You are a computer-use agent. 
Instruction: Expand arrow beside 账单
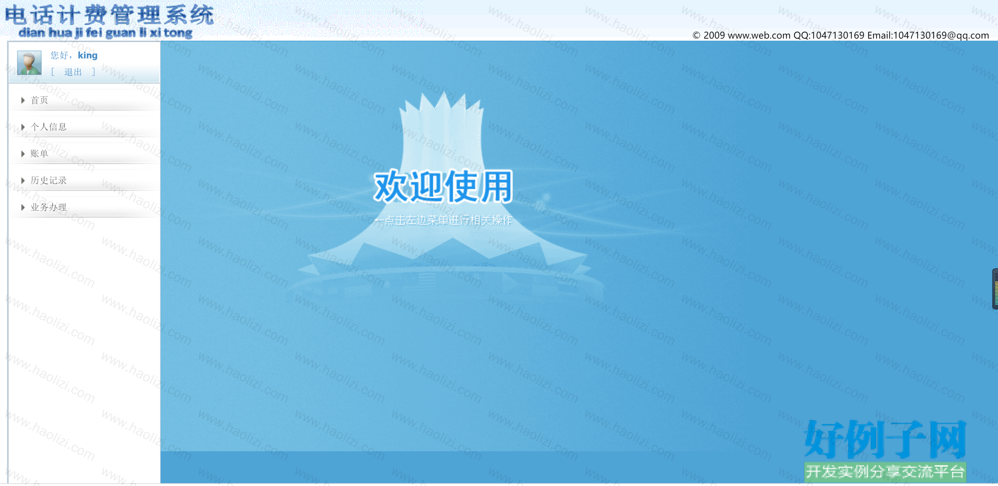[23, 154]
